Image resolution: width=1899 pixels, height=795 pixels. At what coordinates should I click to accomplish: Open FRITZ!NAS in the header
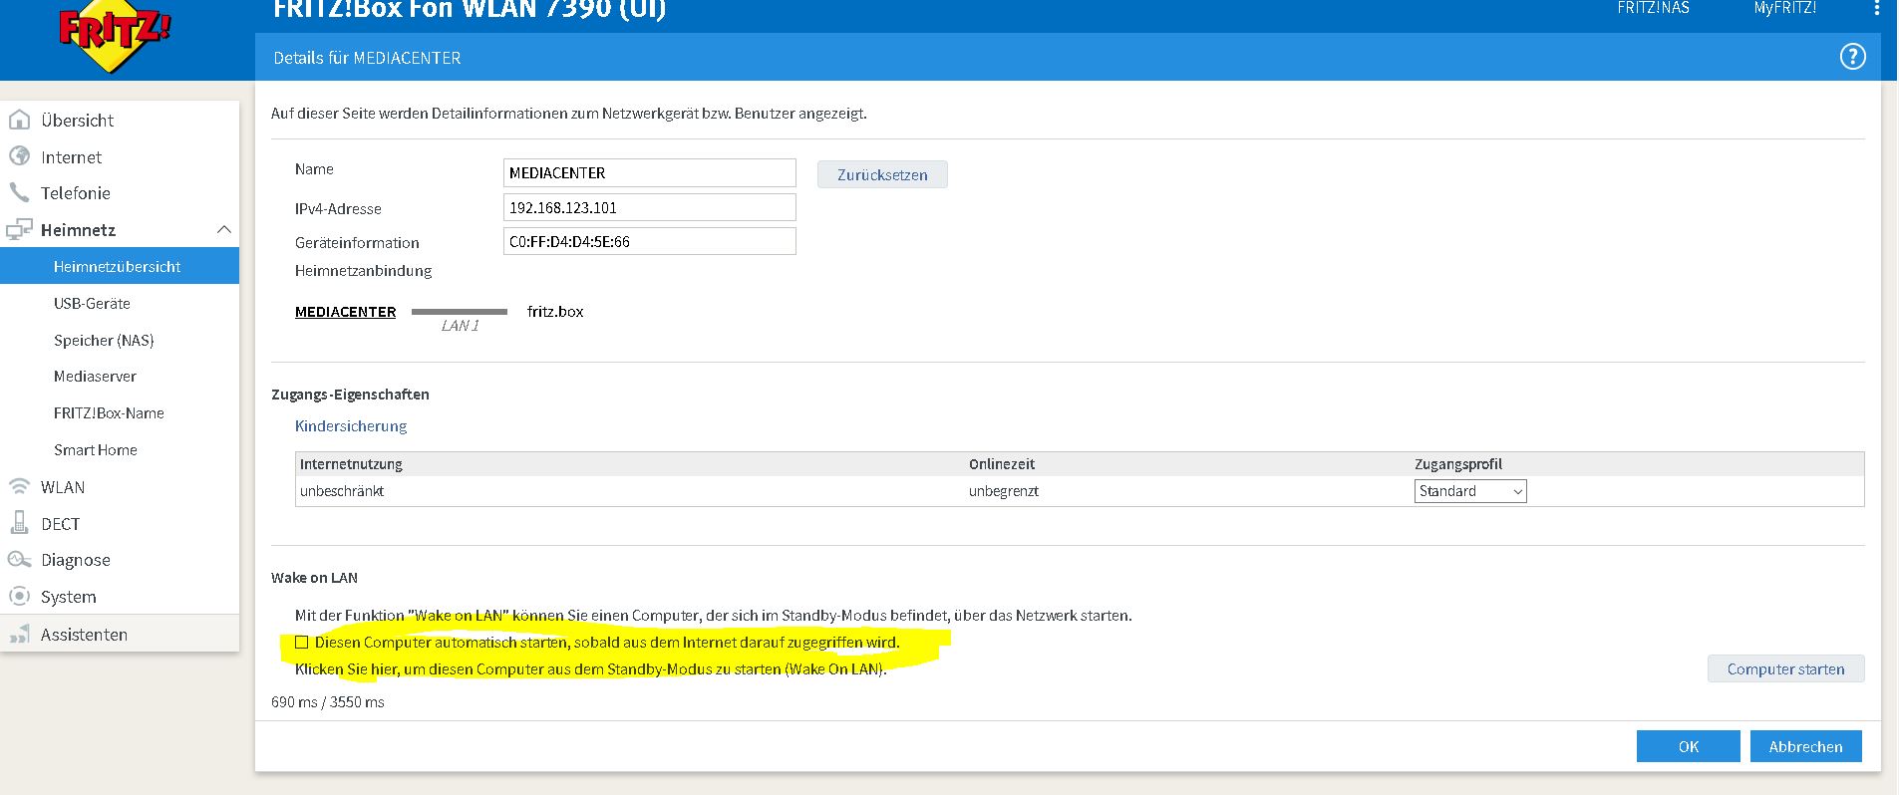tap(1653, 8)
